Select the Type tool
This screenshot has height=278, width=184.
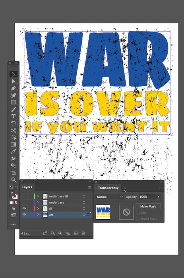13,116
